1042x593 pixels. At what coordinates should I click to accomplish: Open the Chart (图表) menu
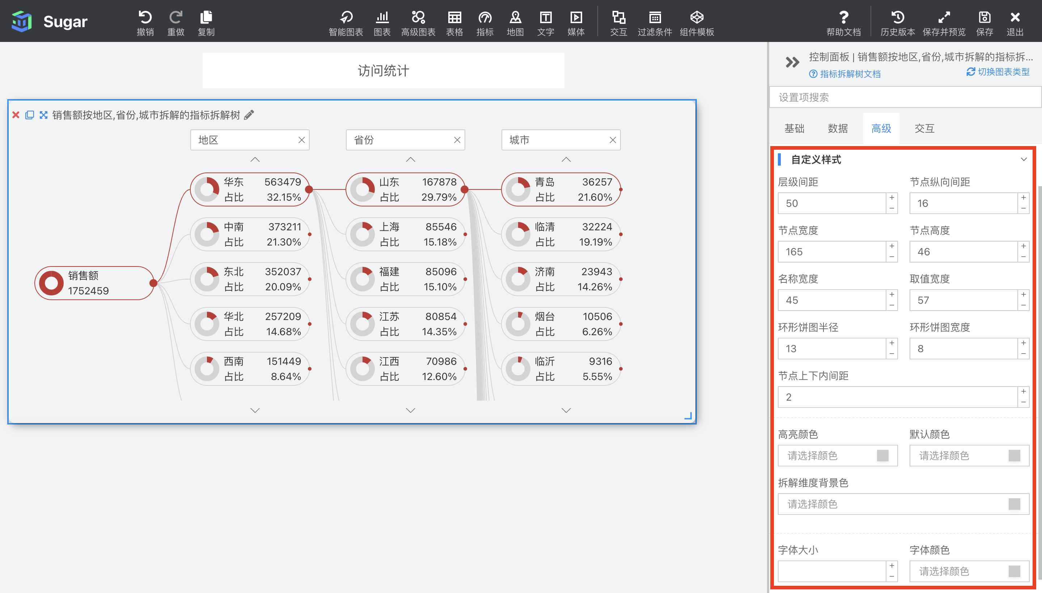[x=382, y=22]
